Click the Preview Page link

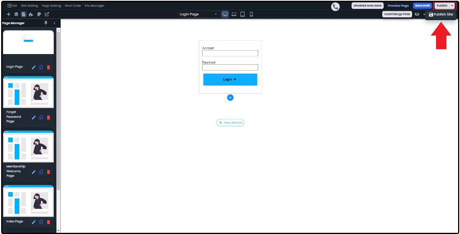pos(398,6)
